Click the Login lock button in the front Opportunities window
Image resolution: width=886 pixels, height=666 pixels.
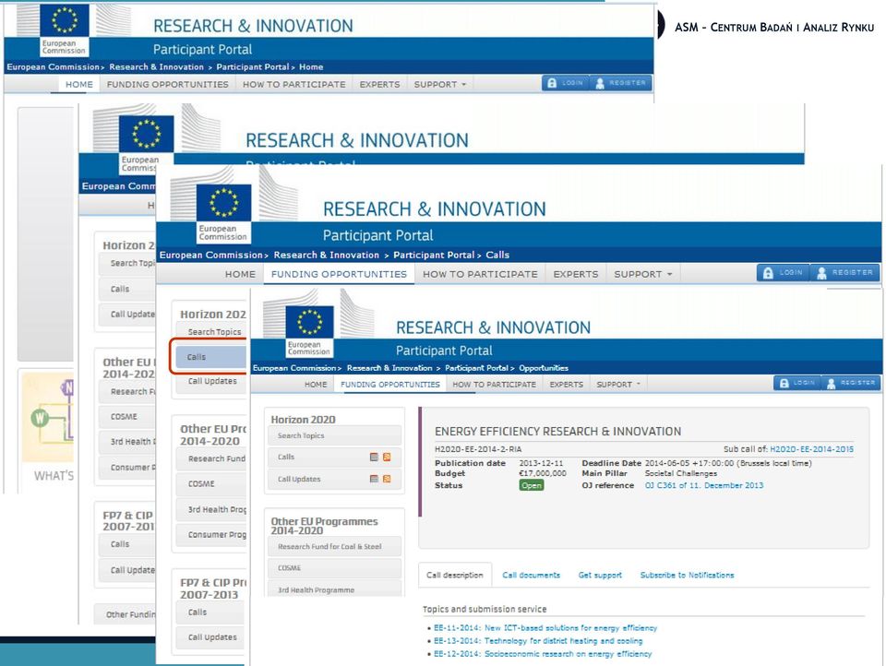tap(797, 383)
